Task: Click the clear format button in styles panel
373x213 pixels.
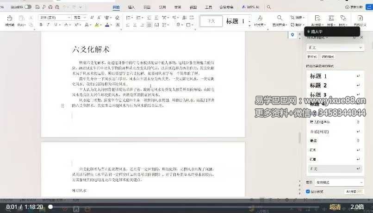Action: [328, 56]
